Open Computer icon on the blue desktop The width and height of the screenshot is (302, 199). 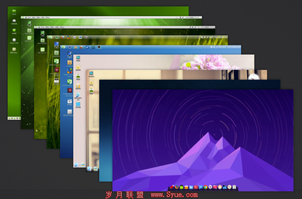coord(69,54)
